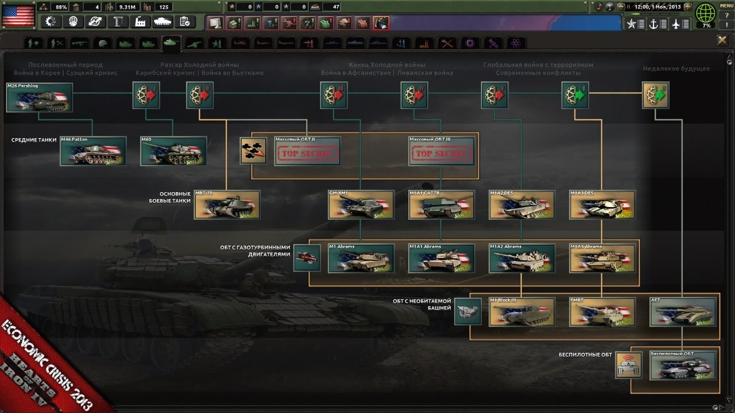Select the M60 tank technology
The image size is (735, 413).
[173, 151]
